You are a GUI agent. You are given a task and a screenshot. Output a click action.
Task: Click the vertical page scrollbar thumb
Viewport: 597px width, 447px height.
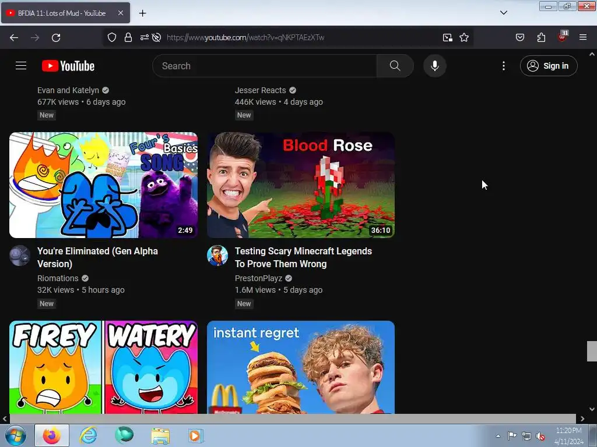pyautogui.click(x=592, y=351)
